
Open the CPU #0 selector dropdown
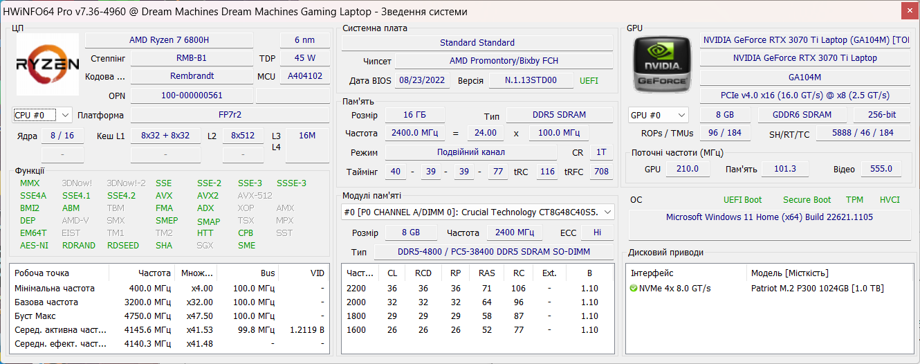pyautogui.click(x=42, y=115)
